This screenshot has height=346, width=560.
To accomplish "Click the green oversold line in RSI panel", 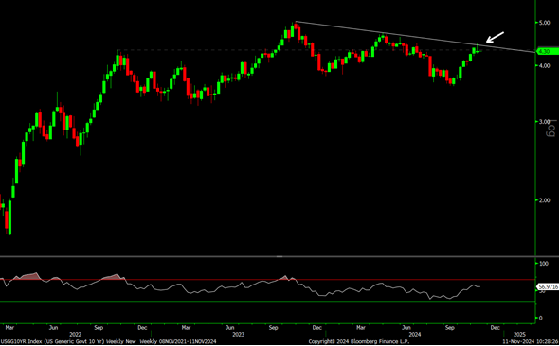I will point(267,302).
